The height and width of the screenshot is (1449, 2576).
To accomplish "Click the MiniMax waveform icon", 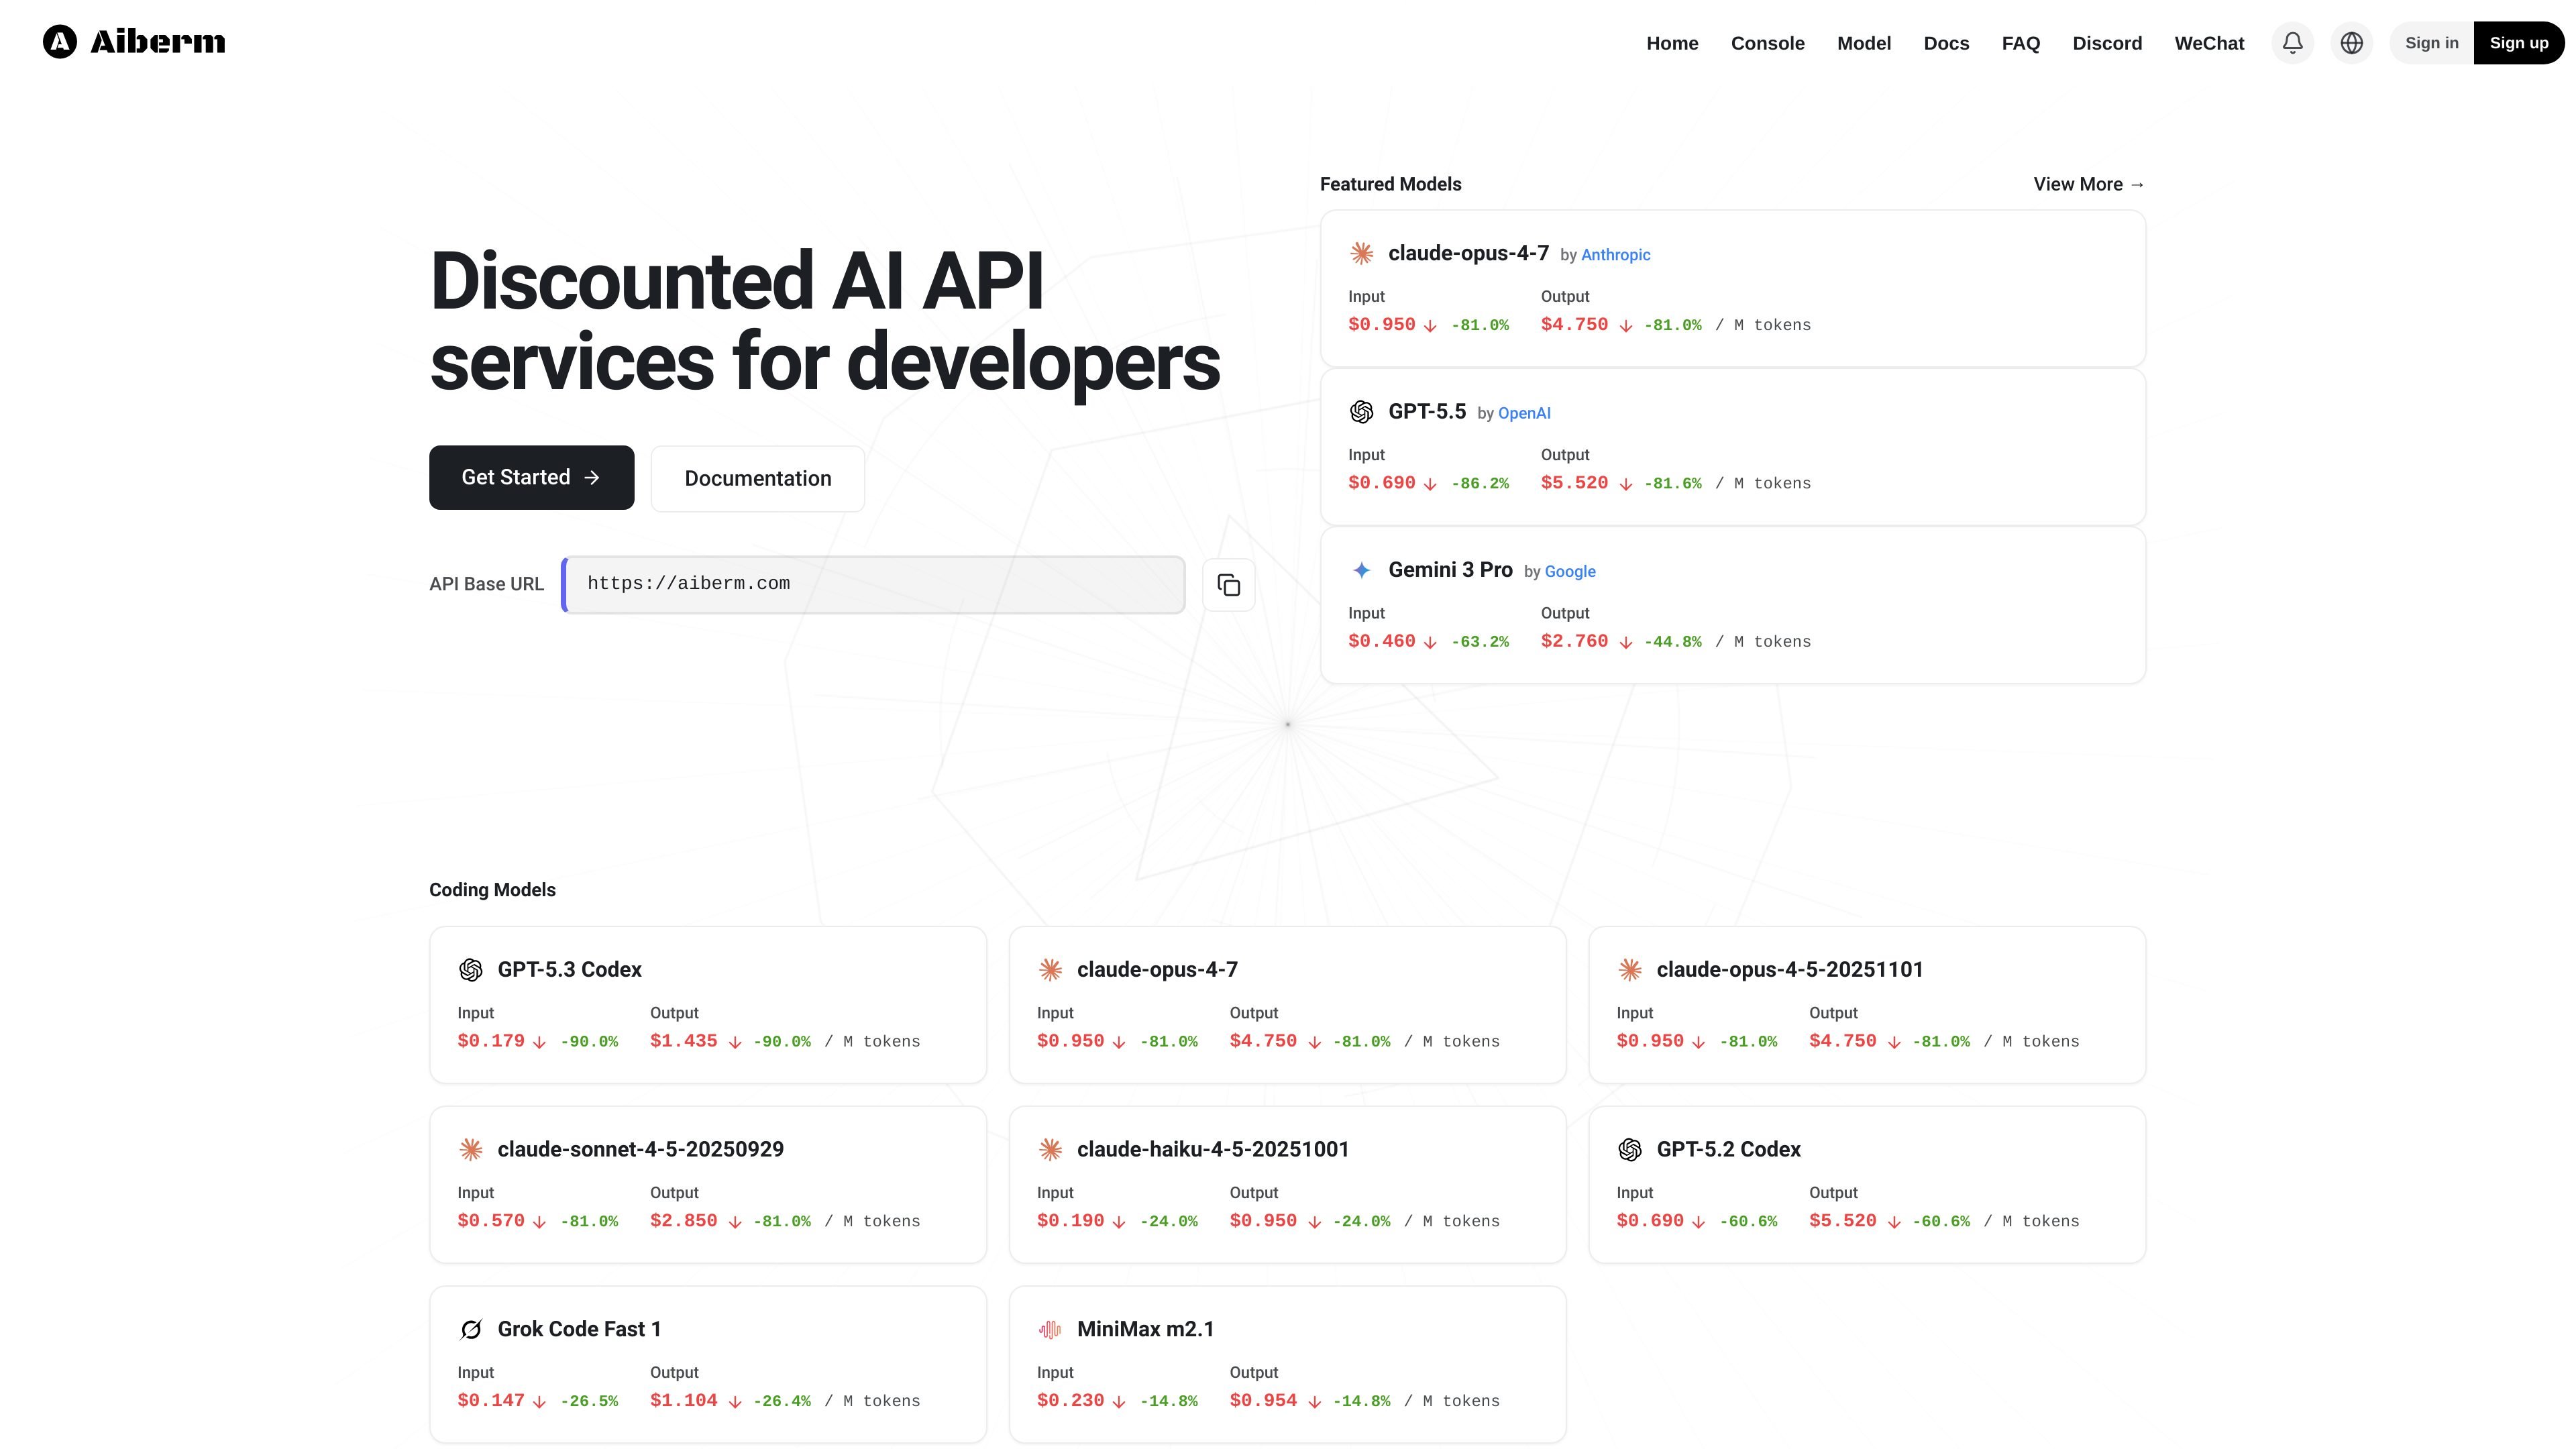I will (1050, 1330).
